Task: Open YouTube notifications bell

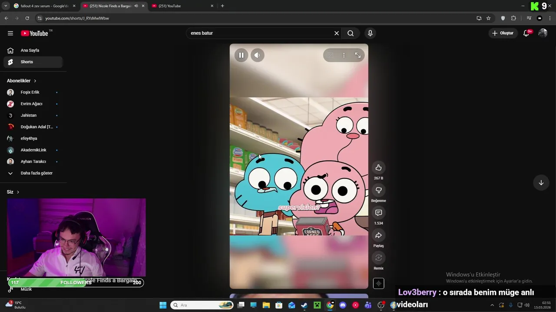Action: pos(526,33)
